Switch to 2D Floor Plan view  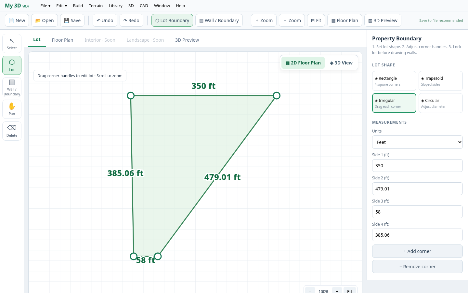(x=303, y=63)
